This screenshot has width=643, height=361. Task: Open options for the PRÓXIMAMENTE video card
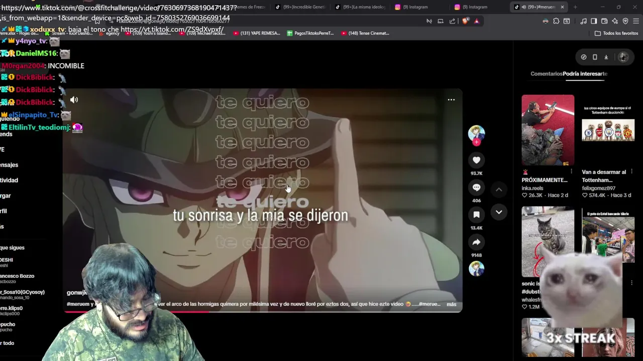[x=571, y=171]
